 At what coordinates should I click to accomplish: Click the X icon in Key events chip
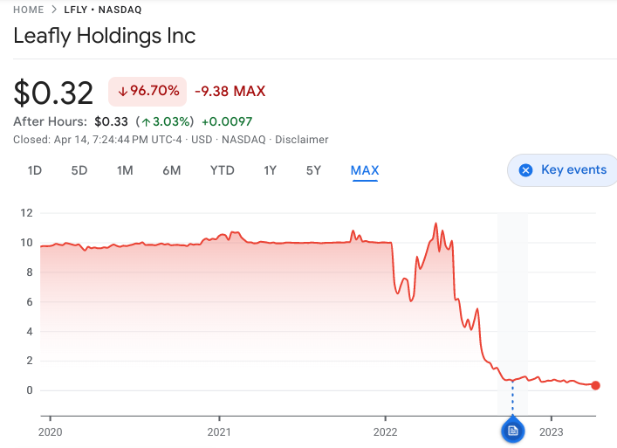click(525, 170)
